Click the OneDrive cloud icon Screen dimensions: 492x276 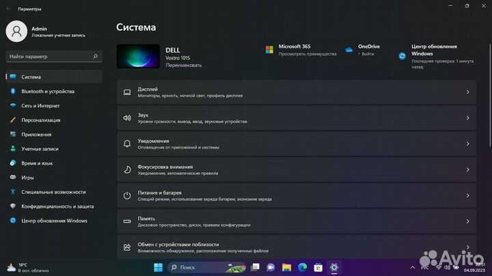click(x=349, y=50)
